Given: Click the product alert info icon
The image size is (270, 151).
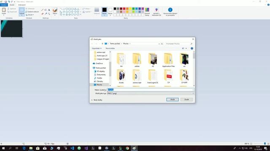Looking at the screenshot, I should 170,10.
